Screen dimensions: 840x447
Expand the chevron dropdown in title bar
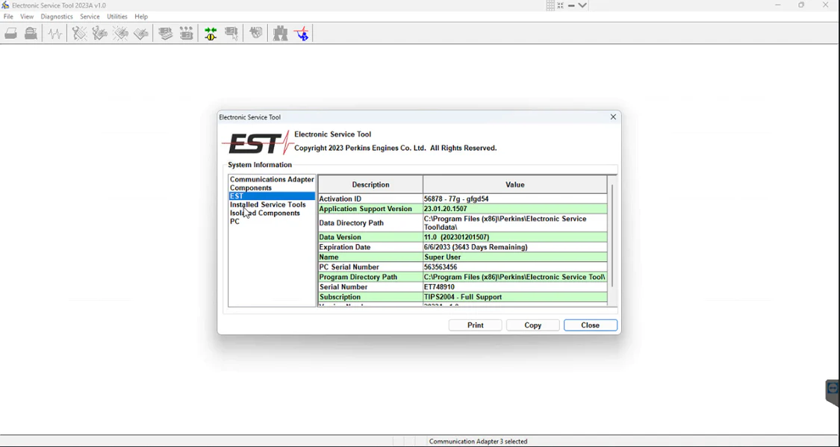(583, 5)
